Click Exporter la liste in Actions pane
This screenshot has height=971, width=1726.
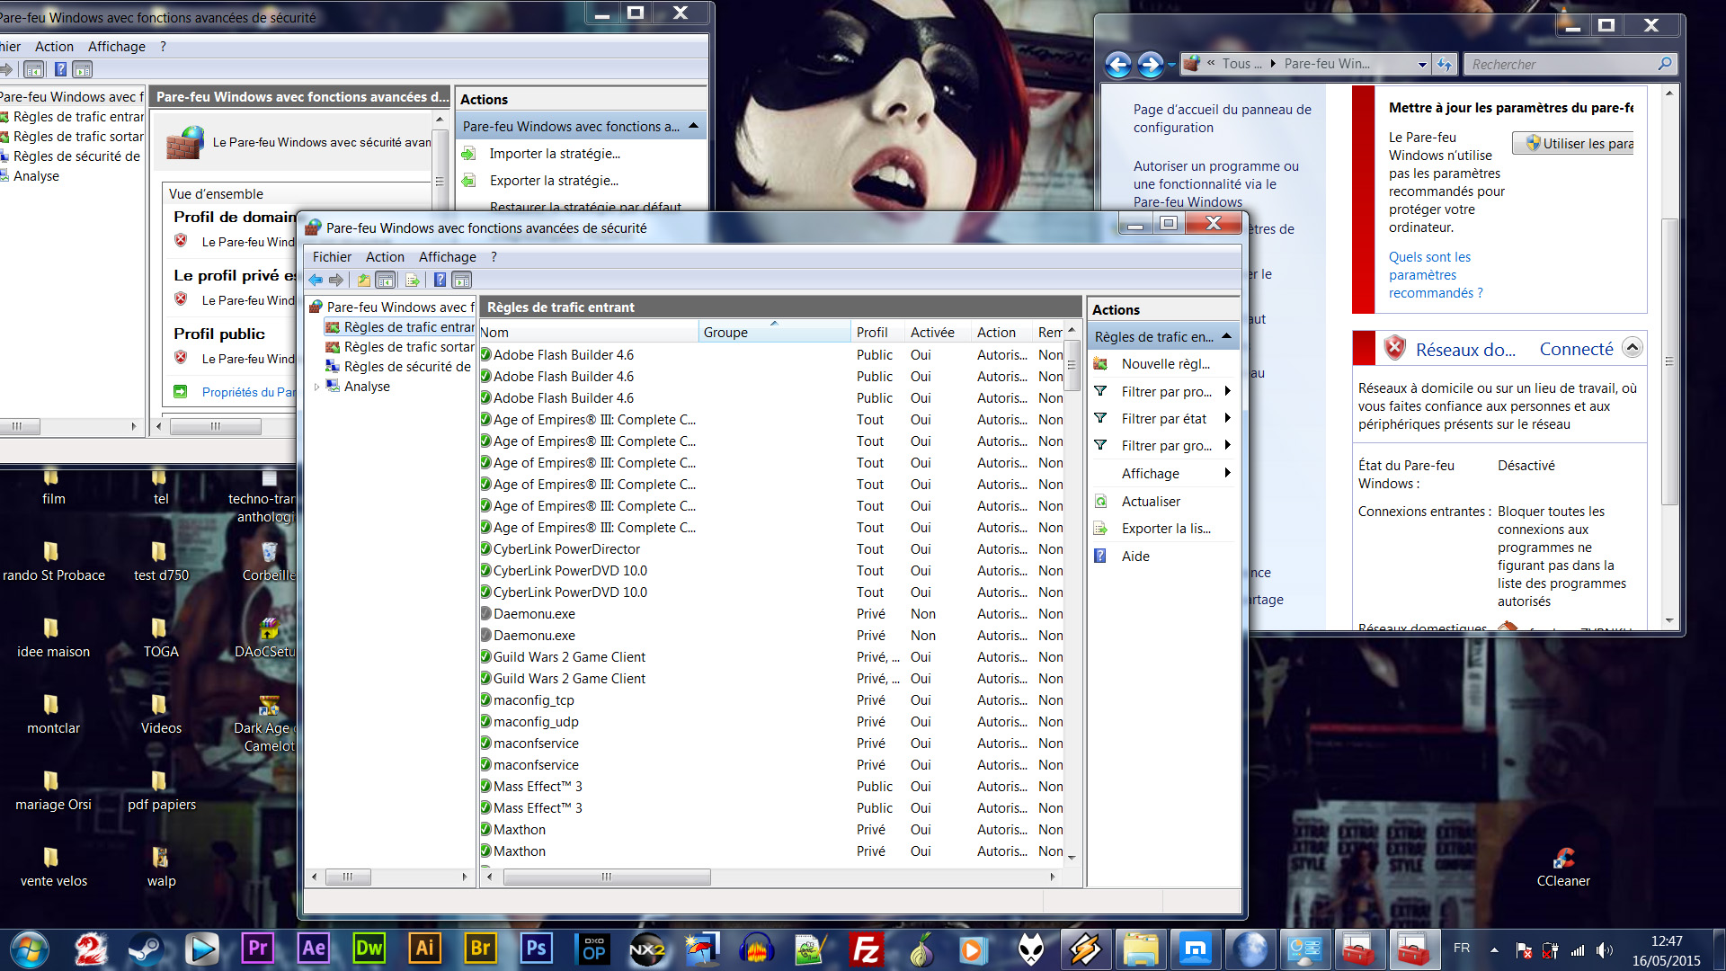1165,529
